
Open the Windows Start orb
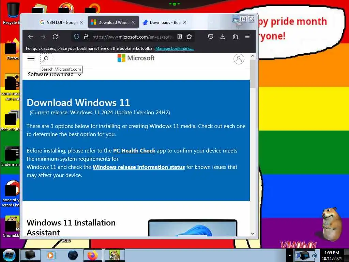pyautogui.click(x=9, y=255)
